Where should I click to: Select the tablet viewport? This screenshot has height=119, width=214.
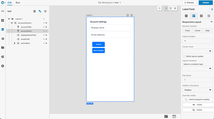171,8
